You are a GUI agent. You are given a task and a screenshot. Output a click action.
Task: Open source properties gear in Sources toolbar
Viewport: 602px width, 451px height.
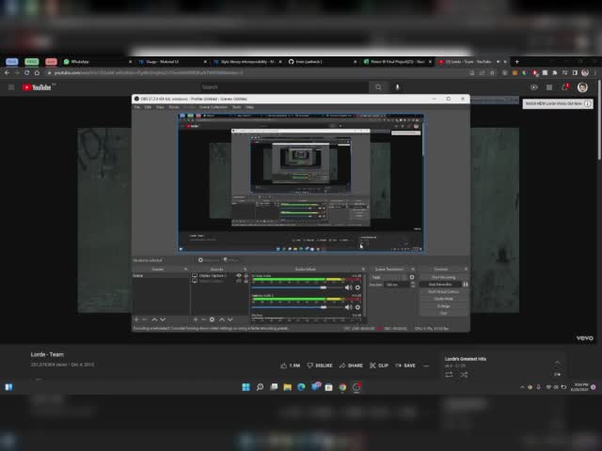[x=212, y=319]
